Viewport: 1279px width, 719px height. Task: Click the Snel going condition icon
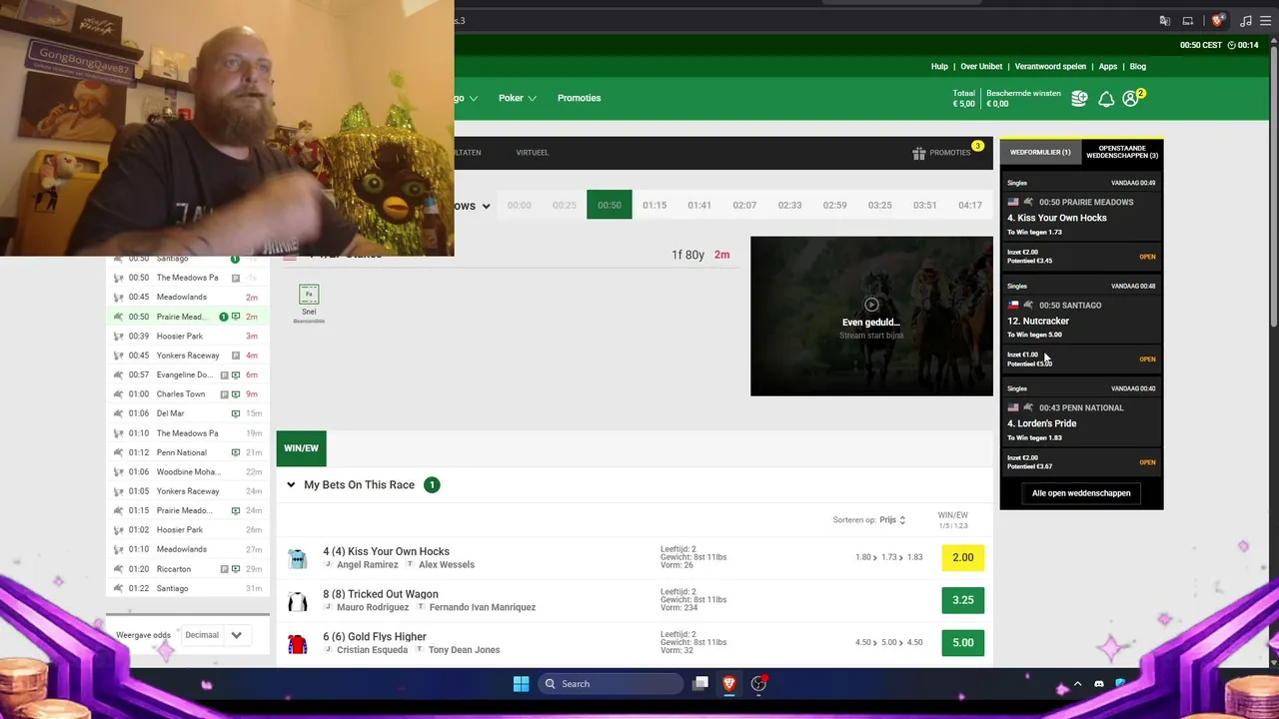[x=309, y=294]
